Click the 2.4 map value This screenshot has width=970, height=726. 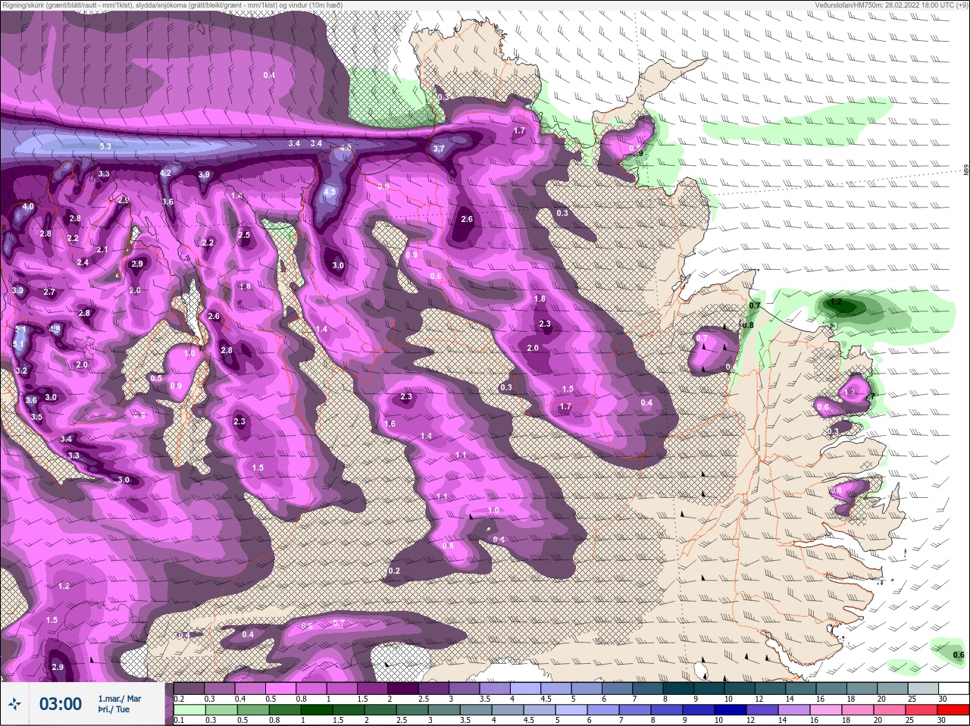(83, 263)
